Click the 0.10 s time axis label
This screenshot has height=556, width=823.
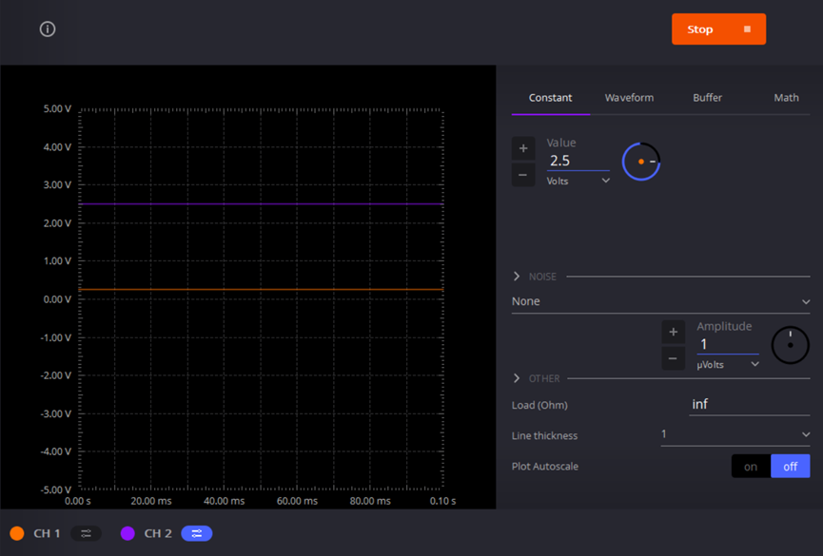(x=442, y=501)
